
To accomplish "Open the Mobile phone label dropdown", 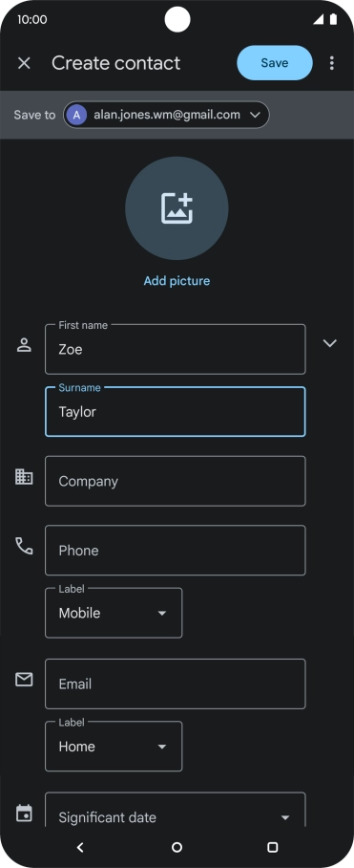I will point(114,613).
